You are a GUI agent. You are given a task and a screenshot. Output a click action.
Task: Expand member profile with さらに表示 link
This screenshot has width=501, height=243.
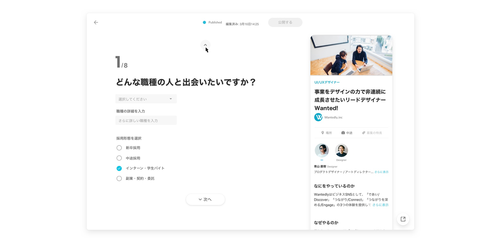pyautogui.click(x=381, y=172)
